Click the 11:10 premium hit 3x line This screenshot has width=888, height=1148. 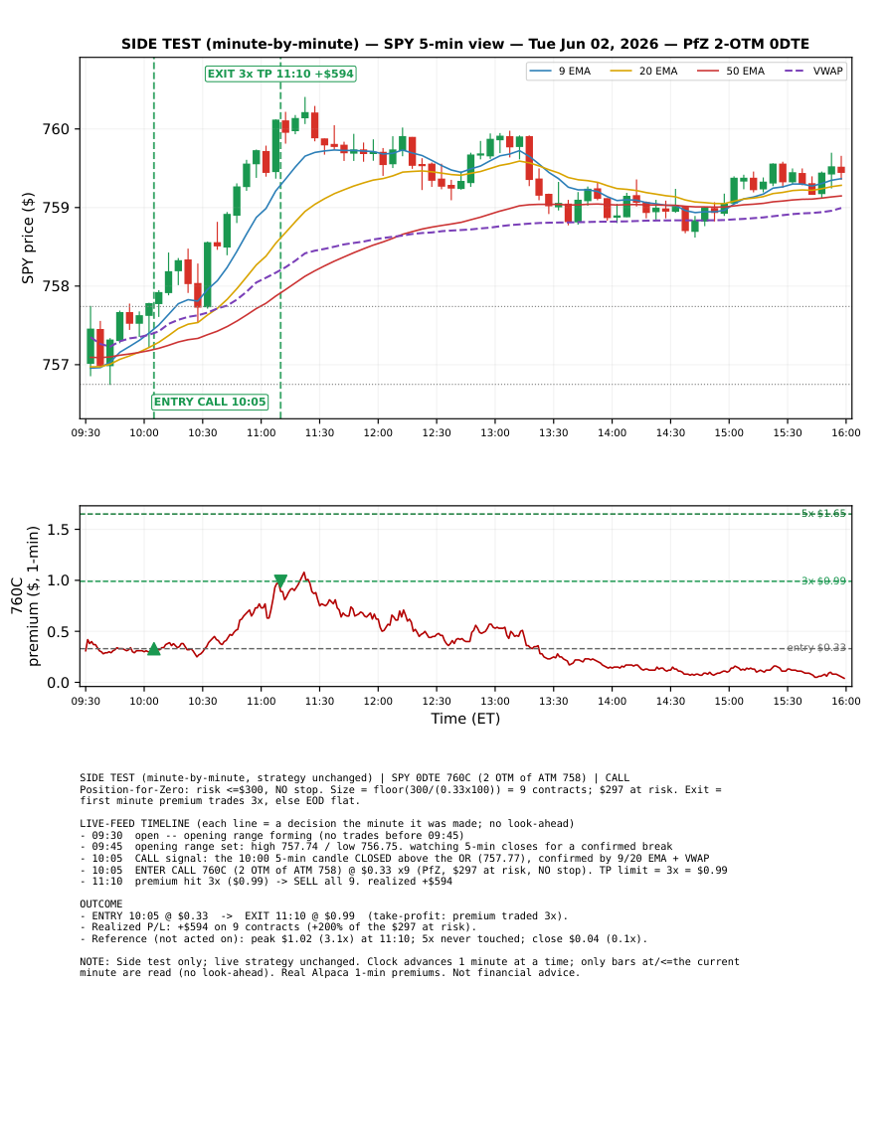pos(266,881)
